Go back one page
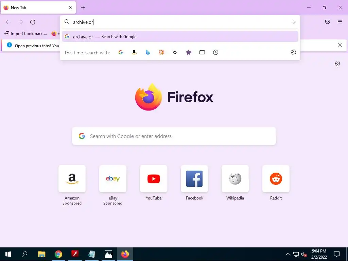The image size is (348, 261). pyautogui.click(x=8, y=22)
